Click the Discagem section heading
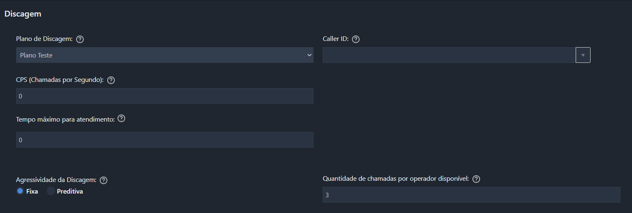 [23, 14]
